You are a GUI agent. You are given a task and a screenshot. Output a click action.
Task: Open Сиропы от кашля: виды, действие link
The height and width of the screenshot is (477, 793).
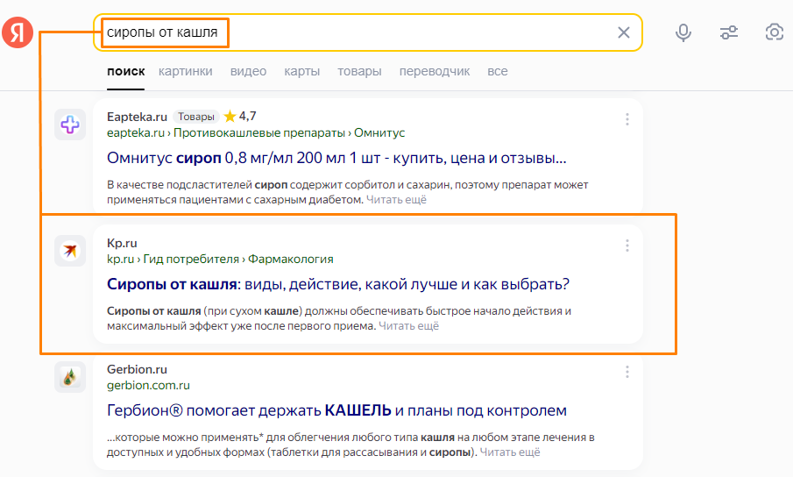pyautogui.click(x=338, y=284)
